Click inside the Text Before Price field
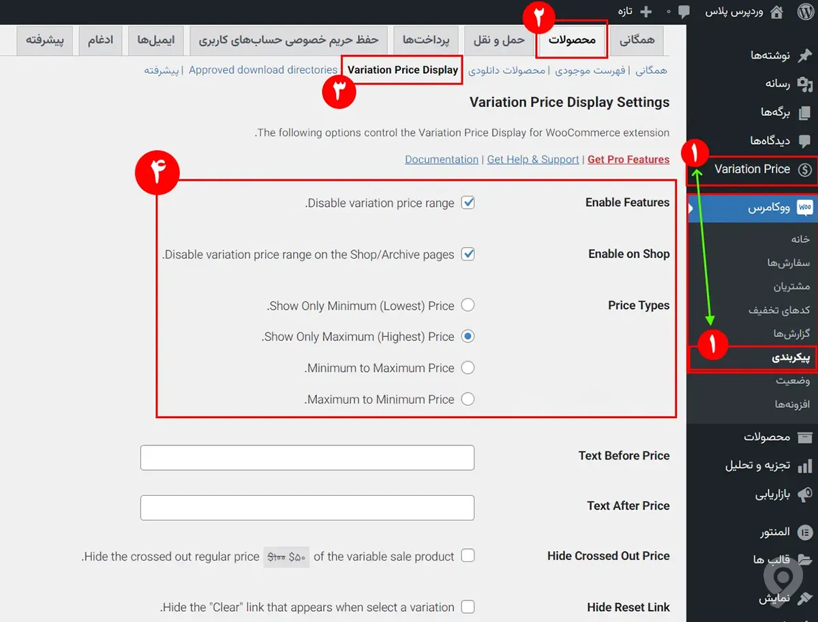Image resolution: width=818 pixels, height=622 pixels. pyautogui.click(x=307, y=457)
